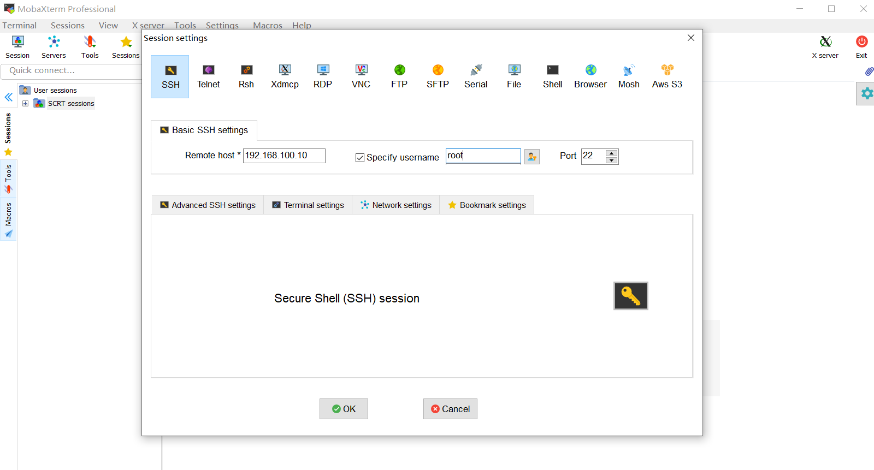Select SCRT sessions folder in tree
Screen dimensions: 874x470
coord(71,104)
